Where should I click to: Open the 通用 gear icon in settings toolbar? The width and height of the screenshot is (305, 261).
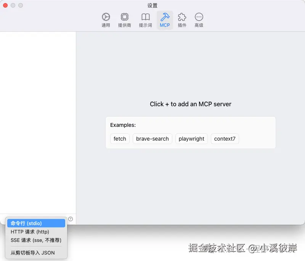[106, 17]
